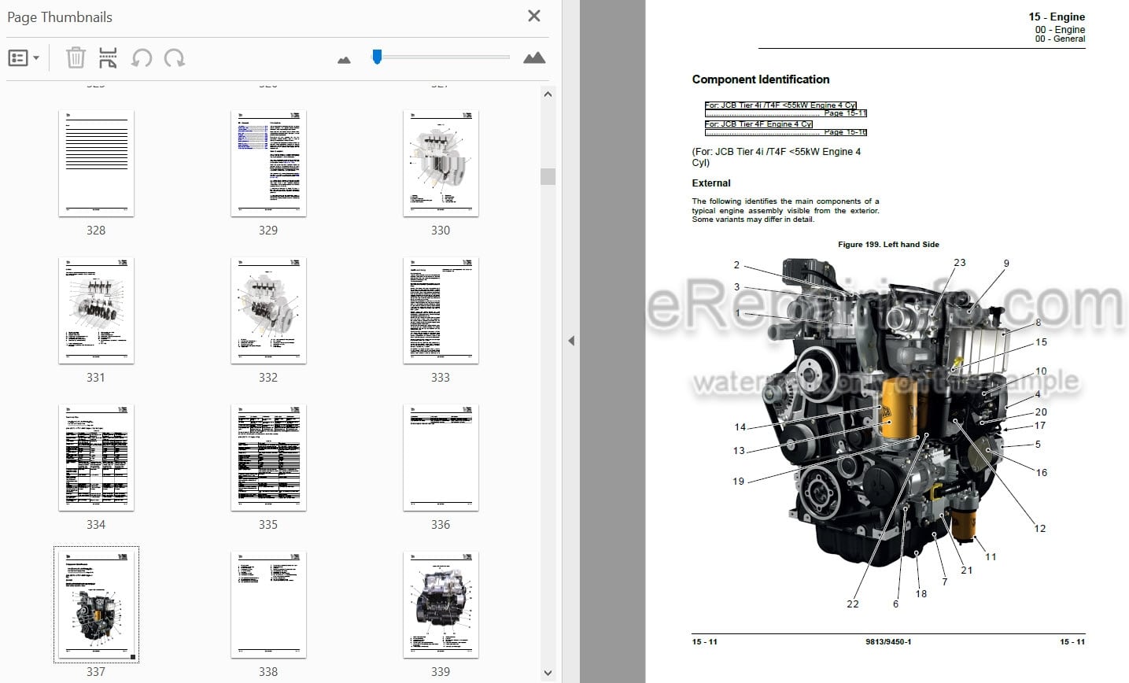Click callout number 14 on engine figure
Image resolution: width=1129 pixels, height=683 pixels.
pyautogui.click(x=740, y=427)
